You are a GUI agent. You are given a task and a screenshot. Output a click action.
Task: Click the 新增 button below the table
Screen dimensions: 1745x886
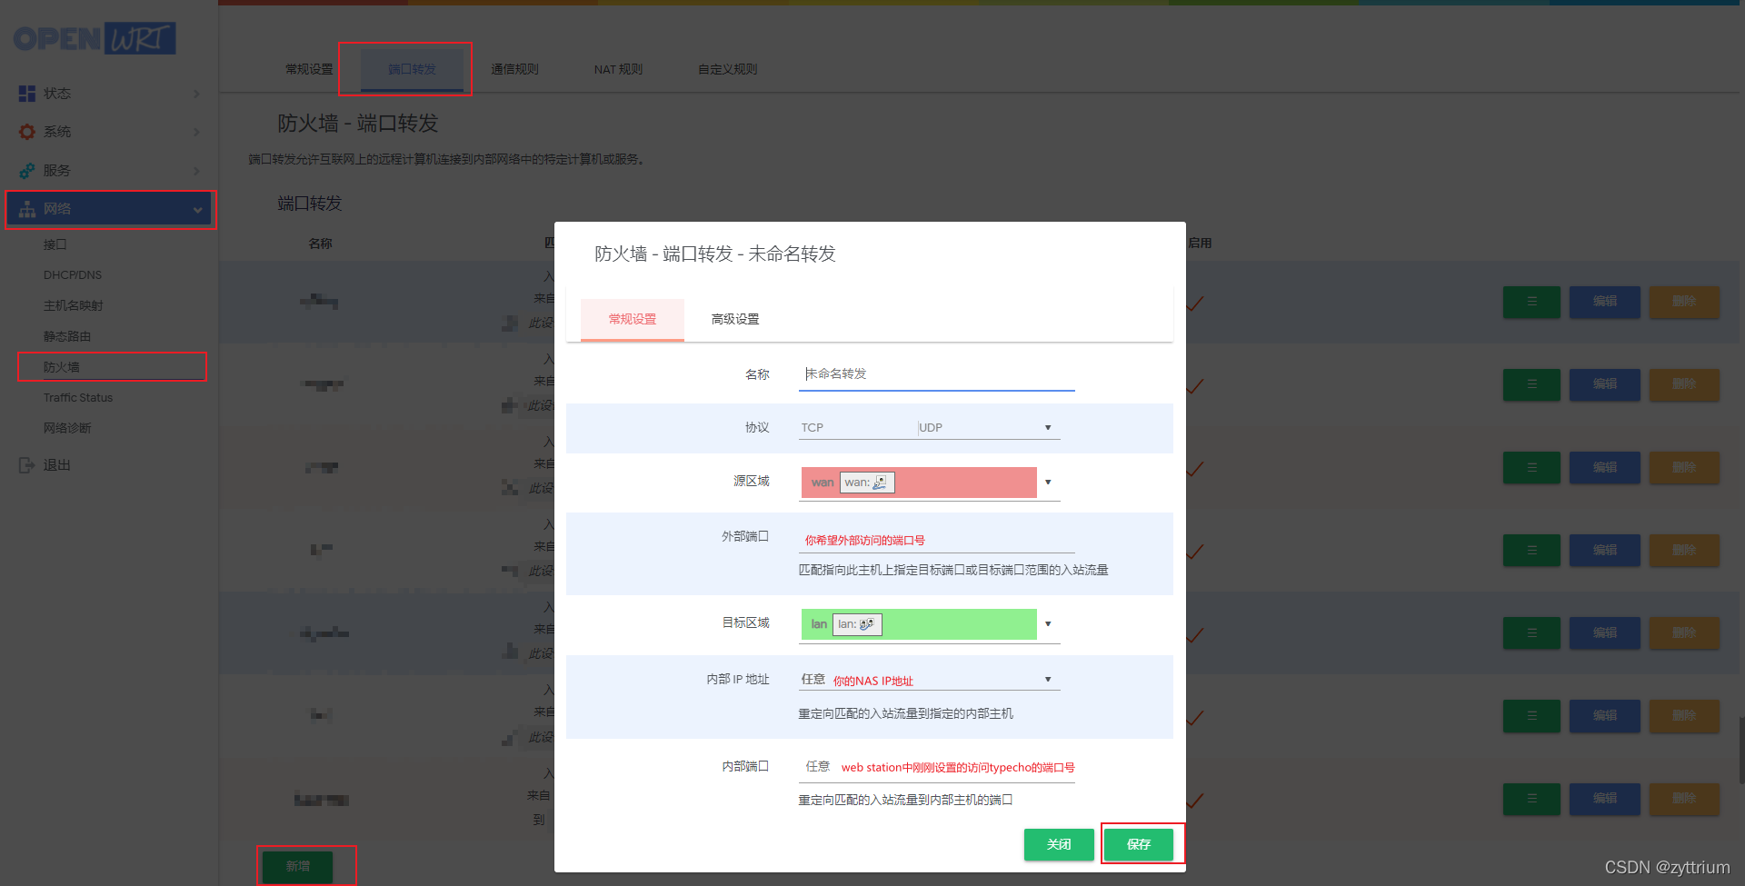(298, 866)
